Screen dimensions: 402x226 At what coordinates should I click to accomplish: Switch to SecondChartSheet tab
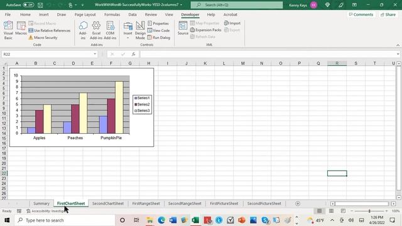click(107, 203)
